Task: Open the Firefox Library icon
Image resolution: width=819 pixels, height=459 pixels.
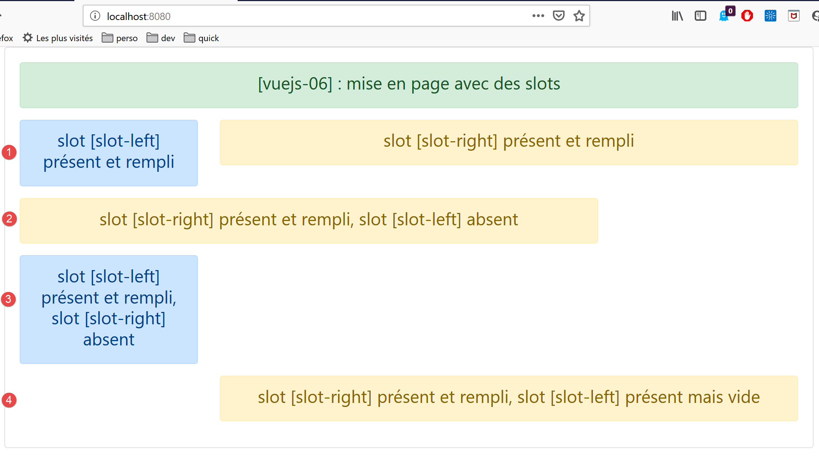Action: [677, 16]
